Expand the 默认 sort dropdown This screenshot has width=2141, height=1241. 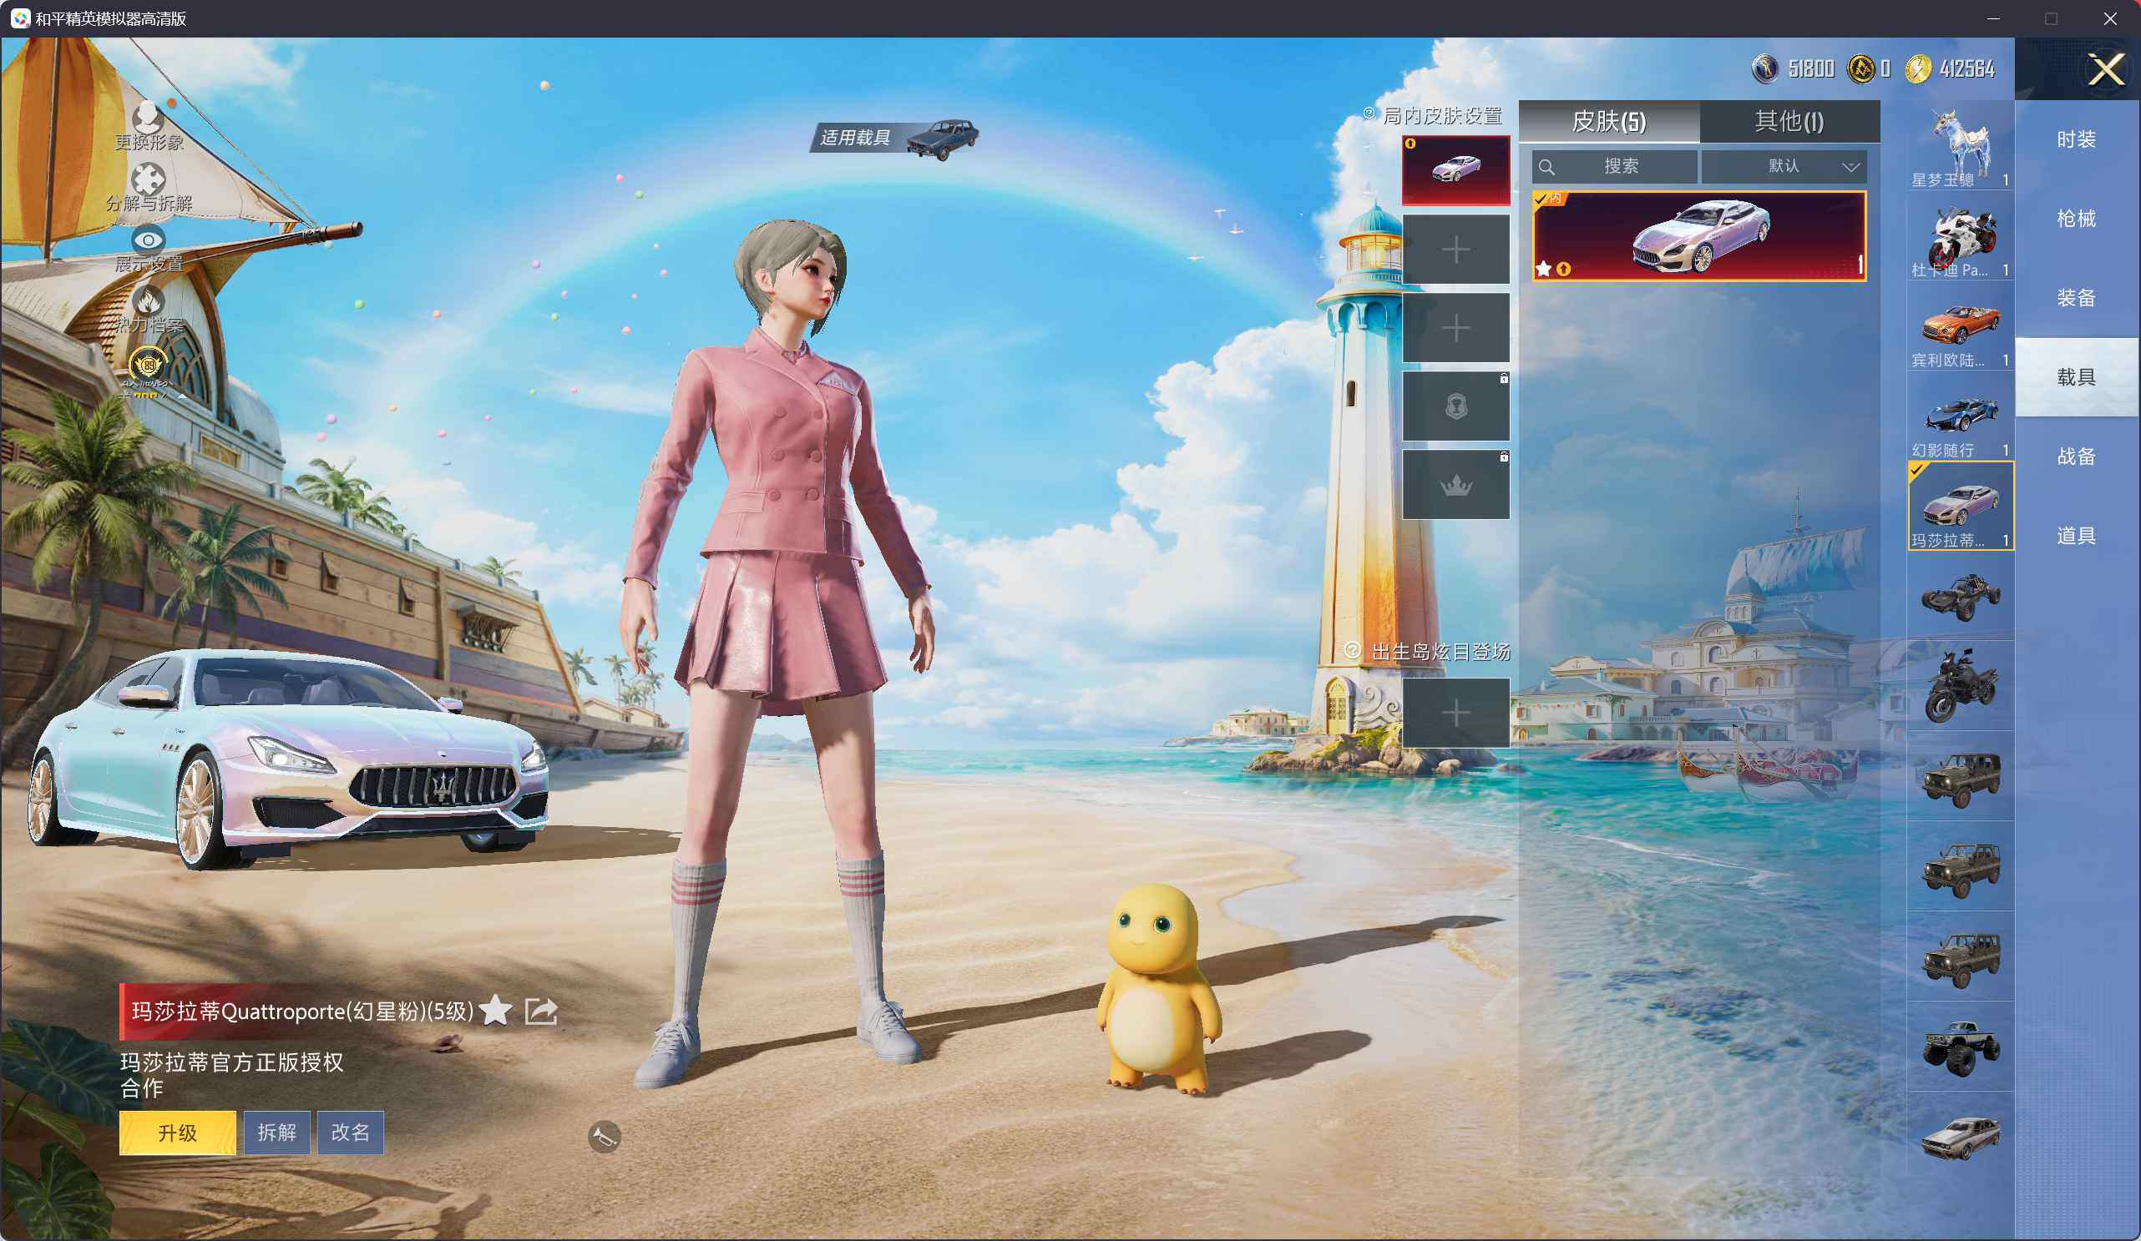pyautogui.click(x=1784, y=166)
